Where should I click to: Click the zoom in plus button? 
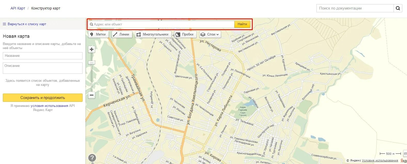[x=92, y=49]
